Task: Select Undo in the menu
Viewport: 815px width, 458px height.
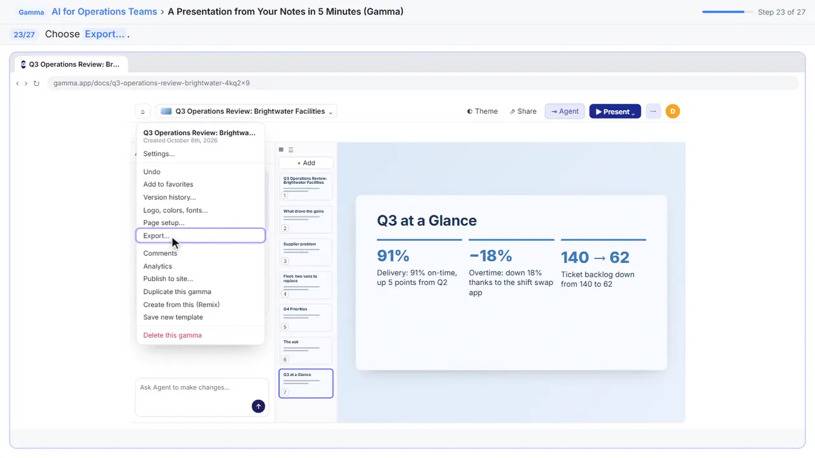Action: [x=201, y=172]
